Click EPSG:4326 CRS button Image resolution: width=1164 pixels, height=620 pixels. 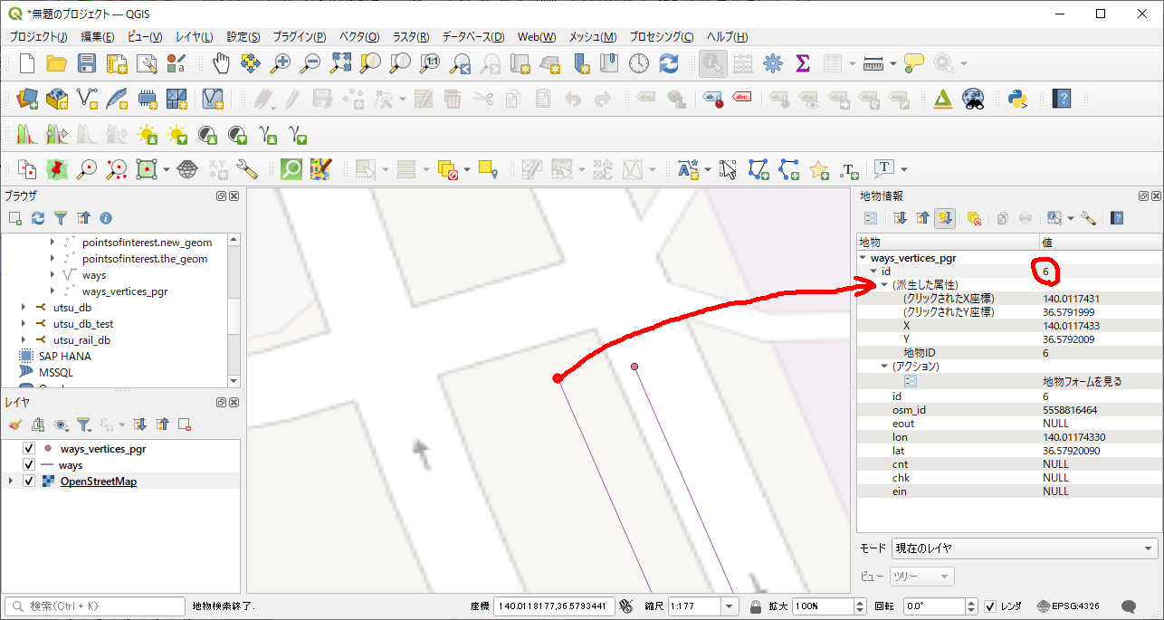pos(1068,606)
